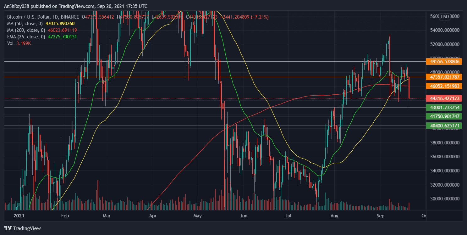Image resolution: width=467 pixels, height=235 pixels.
Task: Click the green level 40400.625171
Action: click(445, 126)
